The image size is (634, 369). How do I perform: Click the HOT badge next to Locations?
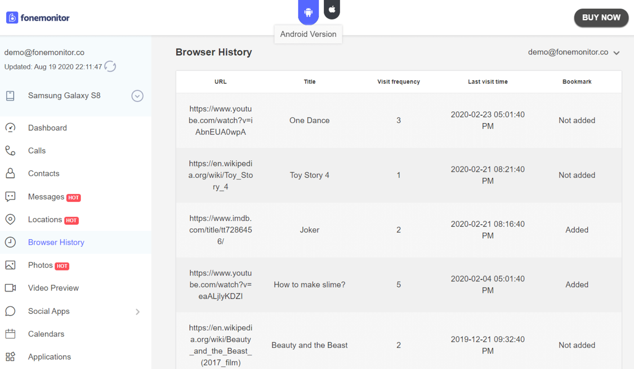point(71,220)
